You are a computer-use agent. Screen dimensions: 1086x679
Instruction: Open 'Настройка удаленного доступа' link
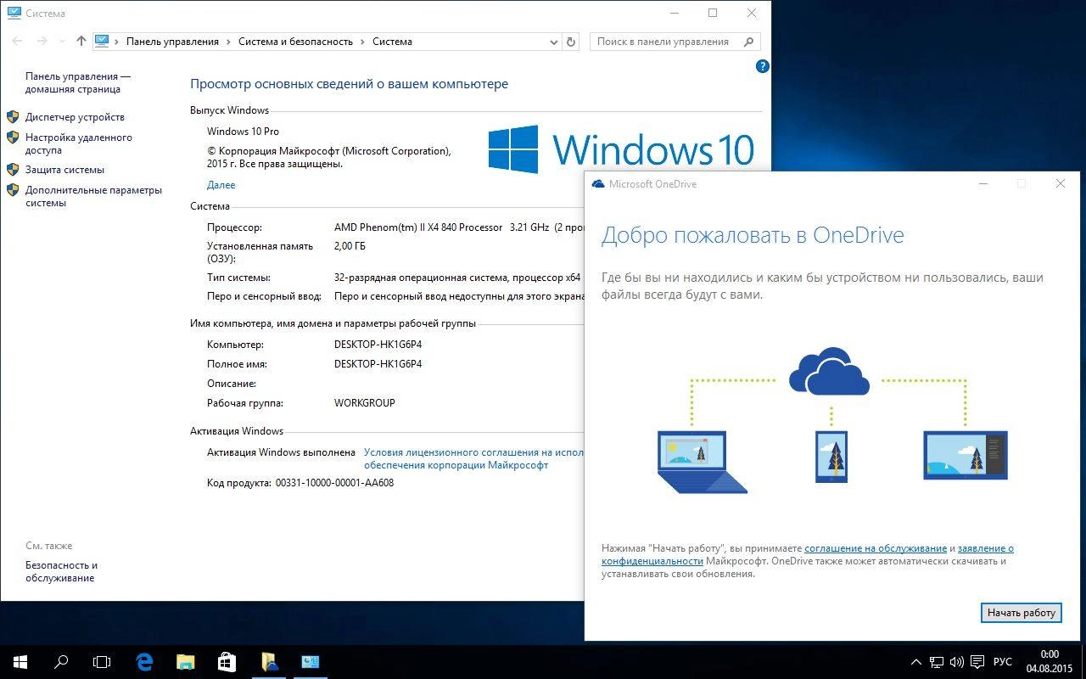point(78,143)
